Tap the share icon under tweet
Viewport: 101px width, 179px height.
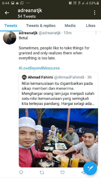83,173
